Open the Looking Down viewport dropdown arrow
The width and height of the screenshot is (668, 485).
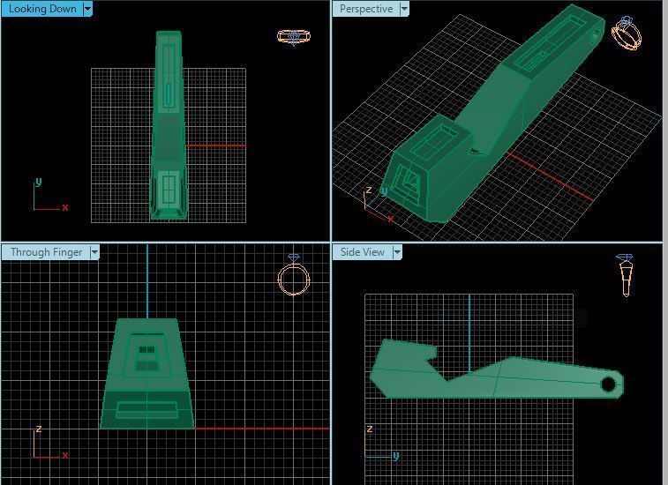pyautogui.click(x=87, y=9)
